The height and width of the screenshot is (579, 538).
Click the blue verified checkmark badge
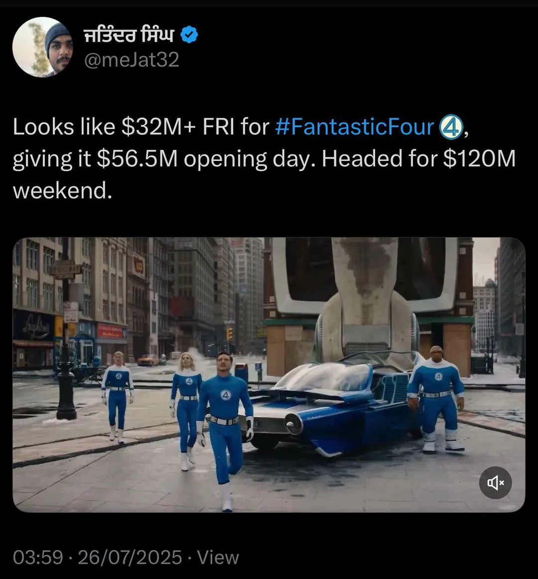[x=189, y=34]
